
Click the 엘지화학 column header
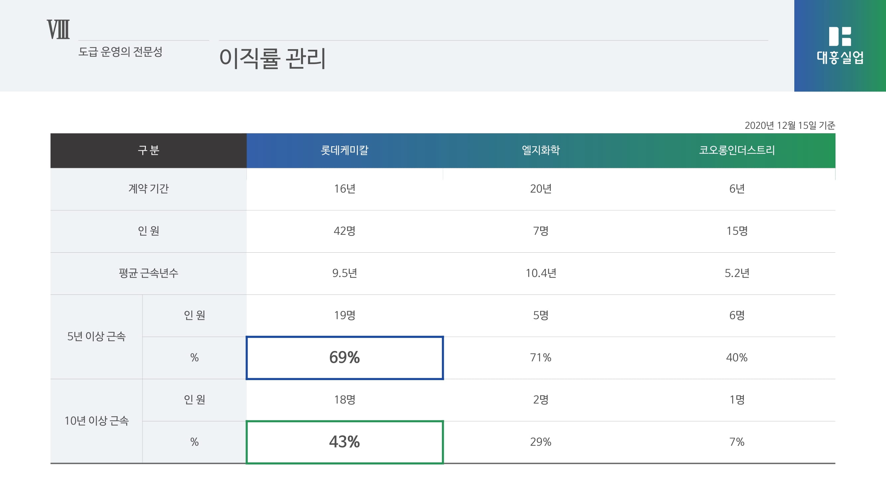point(541,150)
